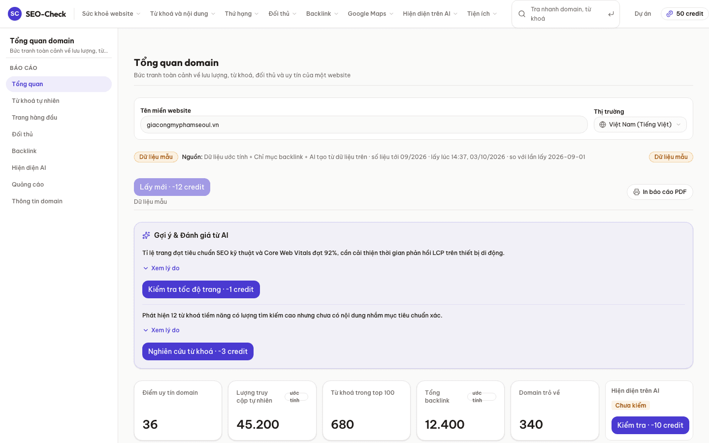Image resolution: width=709 pixels, height=443 pixels.
Task: Click Kiểm tra tốc độ trang button
Action: pos(201,289)
